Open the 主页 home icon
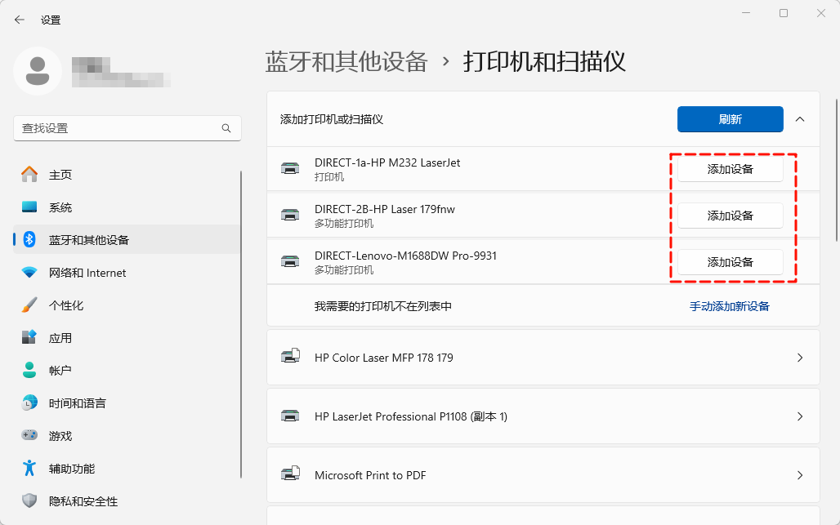 point(29,175)
